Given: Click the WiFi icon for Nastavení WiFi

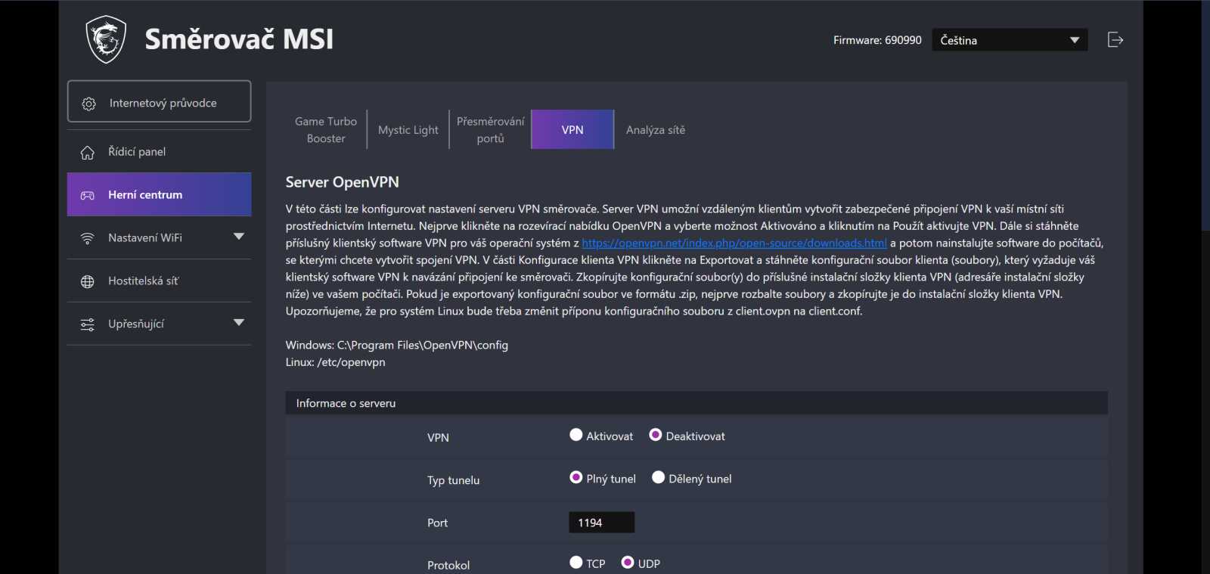Looking at the screenshot, I should pos(88,238).
